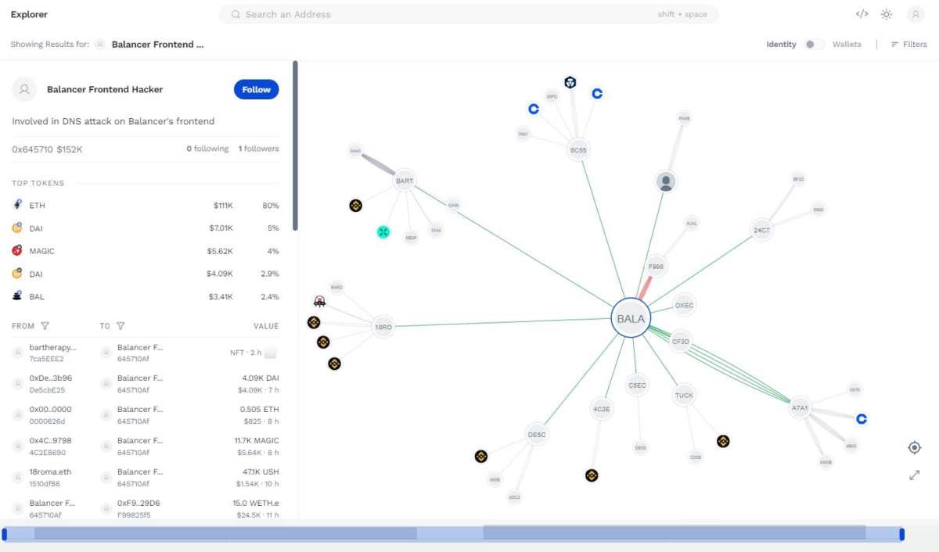
Task: Select the small FAKE node in graph
Action: point(684,118)
